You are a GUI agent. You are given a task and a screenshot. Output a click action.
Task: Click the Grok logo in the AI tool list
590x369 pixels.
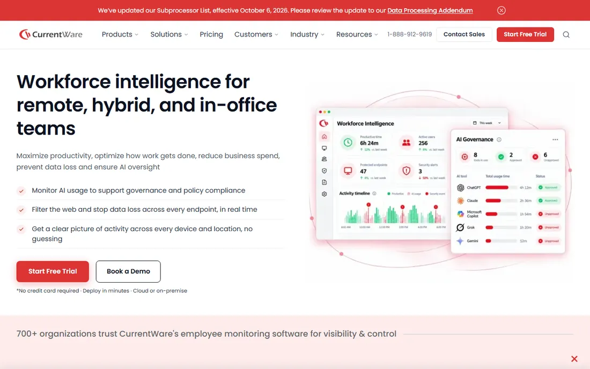[460, 227]
